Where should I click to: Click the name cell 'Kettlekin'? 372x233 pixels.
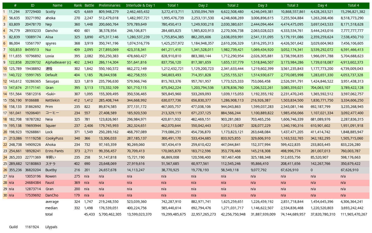tap(52, 100)
